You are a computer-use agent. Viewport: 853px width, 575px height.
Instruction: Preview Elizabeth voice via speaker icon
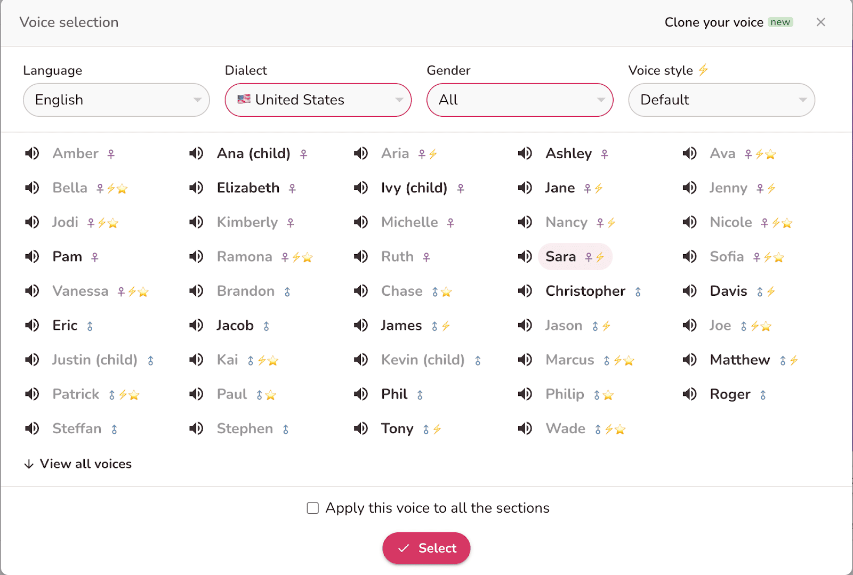coord(196,188)
